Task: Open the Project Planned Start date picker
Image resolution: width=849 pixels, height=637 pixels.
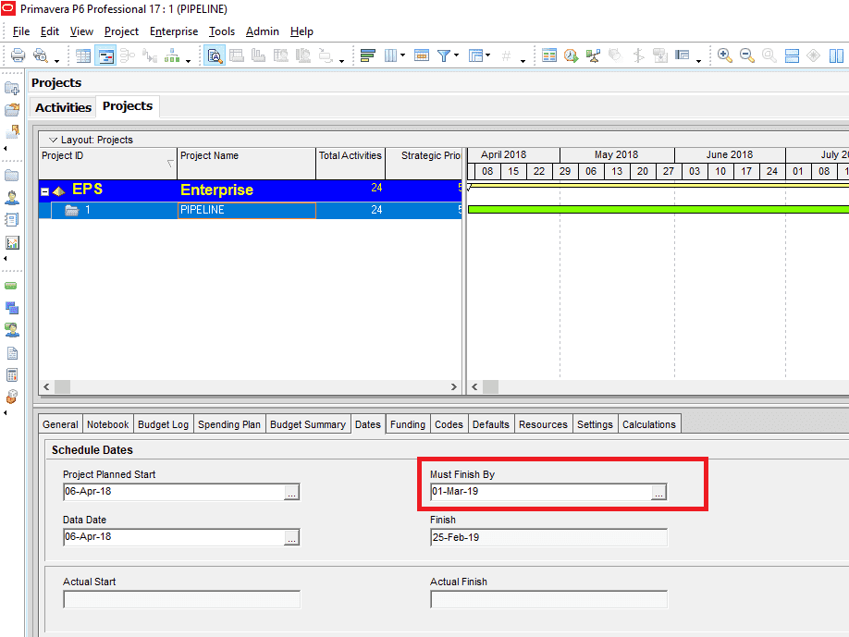Action: pyautogui.click(x=291, y=492)
